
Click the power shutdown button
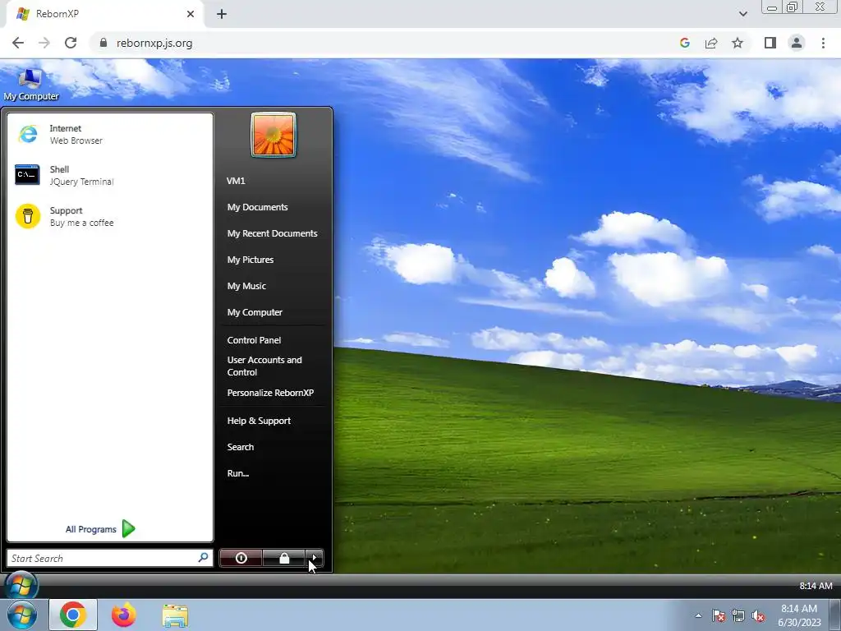pyautogui.click(x=241, y=558)
